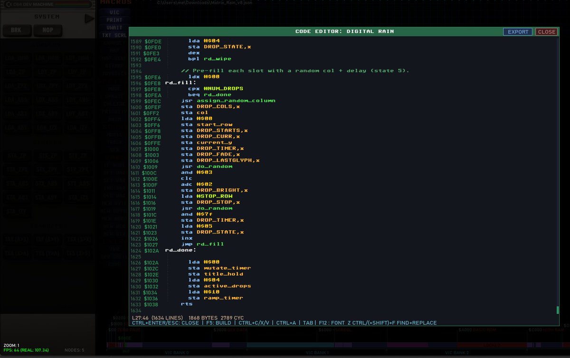Click the NOP instruction button
Viewport: 570px width, 358px height.
(x=47, y=31)
